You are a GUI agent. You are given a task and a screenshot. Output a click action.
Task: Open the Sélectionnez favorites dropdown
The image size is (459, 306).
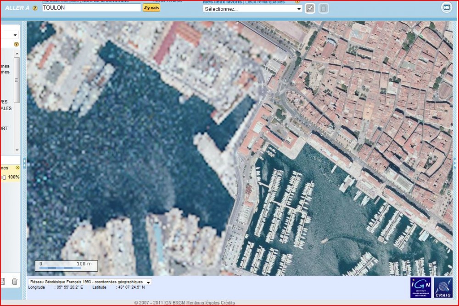tap(252, 9)
